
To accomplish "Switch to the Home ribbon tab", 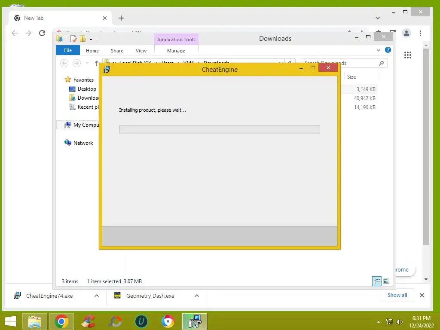I will pos(92,51).
